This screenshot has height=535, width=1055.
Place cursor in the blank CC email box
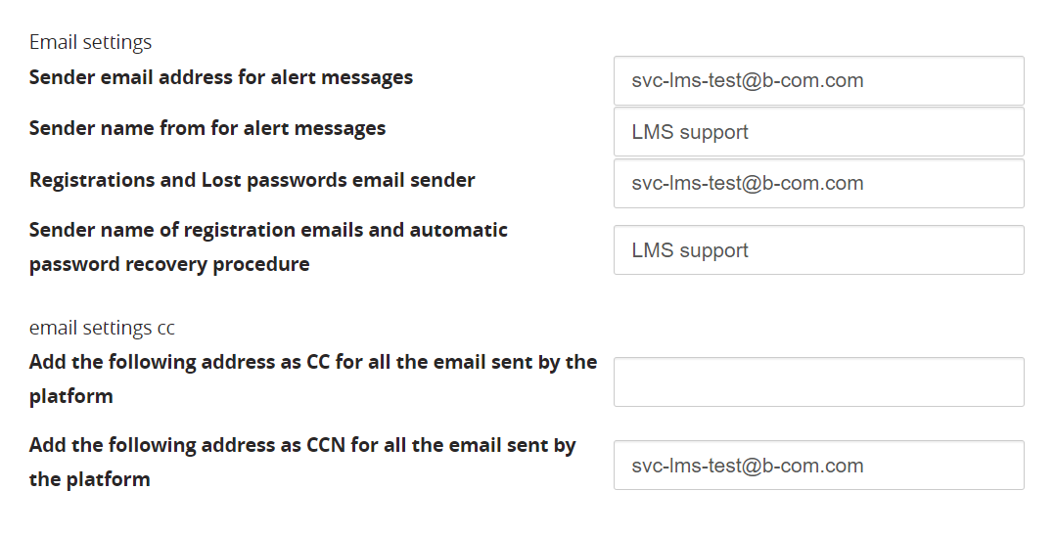[x=818, y=381]
